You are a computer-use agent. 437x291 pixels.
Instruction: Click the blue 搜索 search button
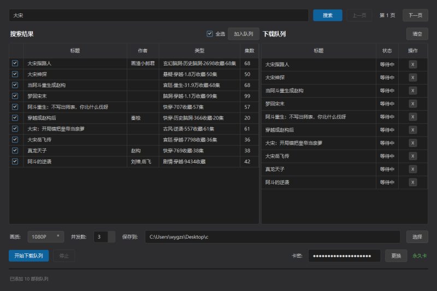(327, 15)
